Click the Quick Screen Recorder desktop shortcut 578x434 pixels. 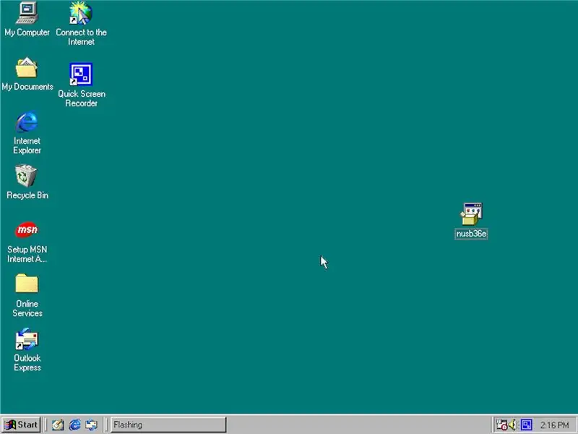[x=81, y=75]
